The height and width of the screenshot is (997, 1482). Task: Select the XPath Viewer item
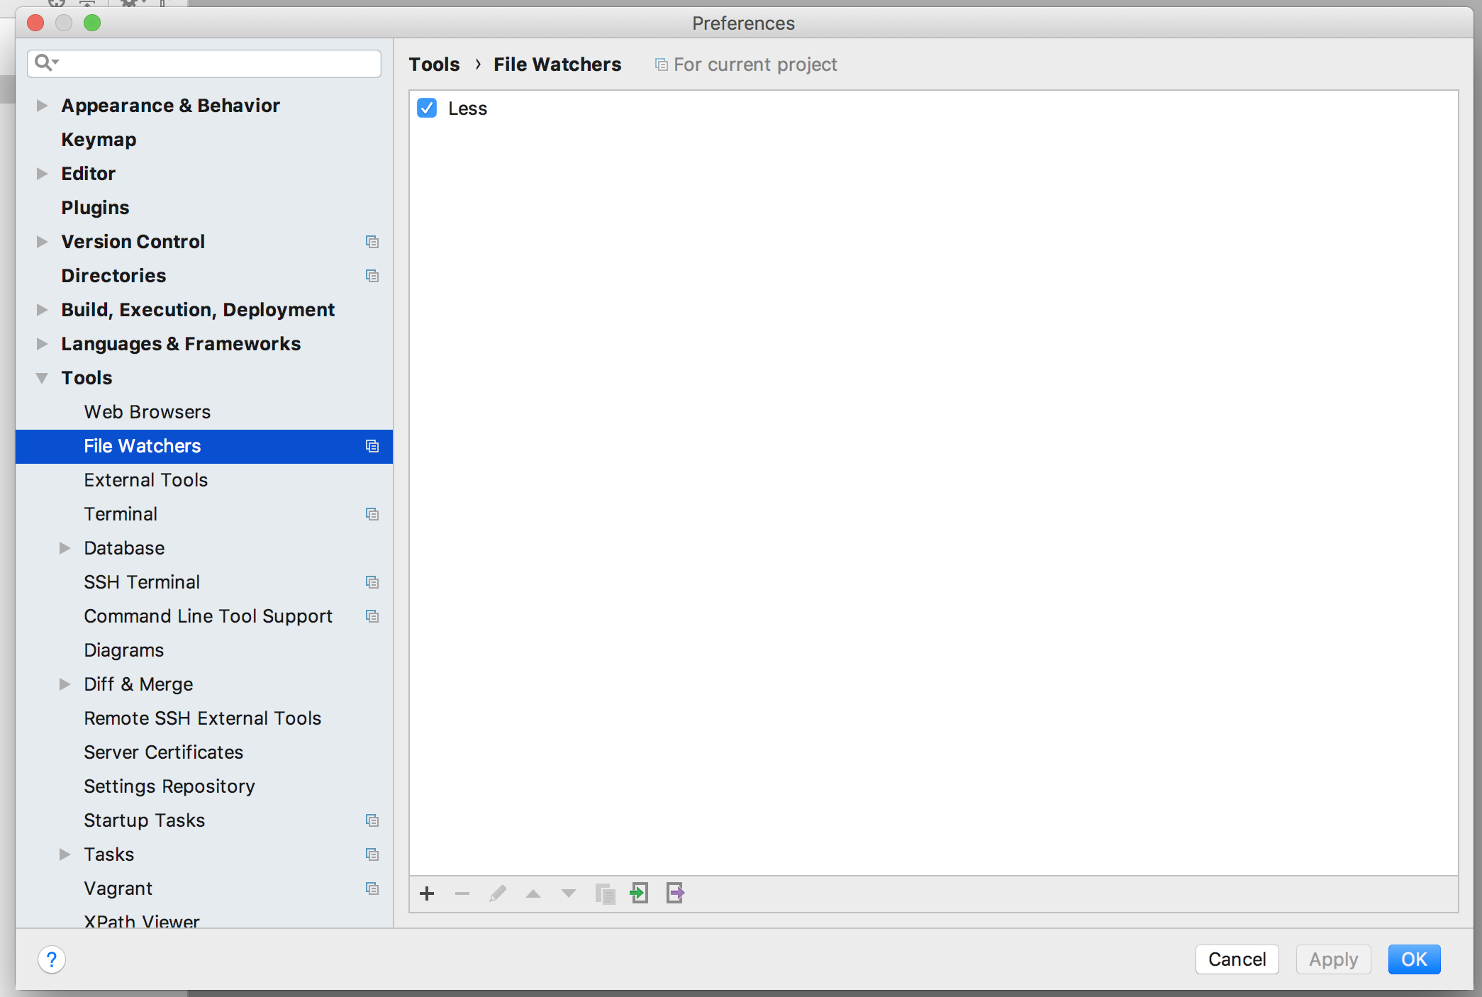(142, 921)
